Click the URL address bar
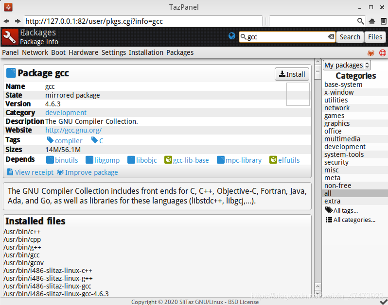 [143, 21]
